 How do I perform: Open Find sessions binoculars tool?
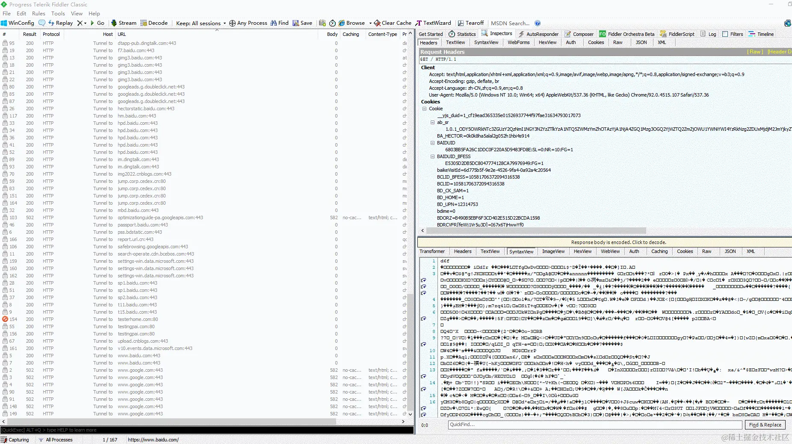pos(279,23)
